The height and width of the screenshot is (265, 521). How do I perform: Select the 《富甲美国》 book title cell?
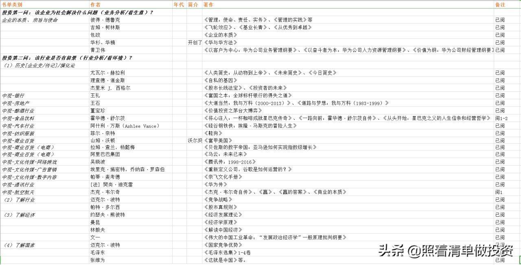(217, 141)
